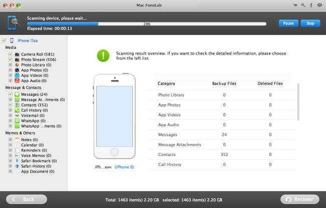
Task: Click the Photo Stream icon
Action: [x=17, y=59]
